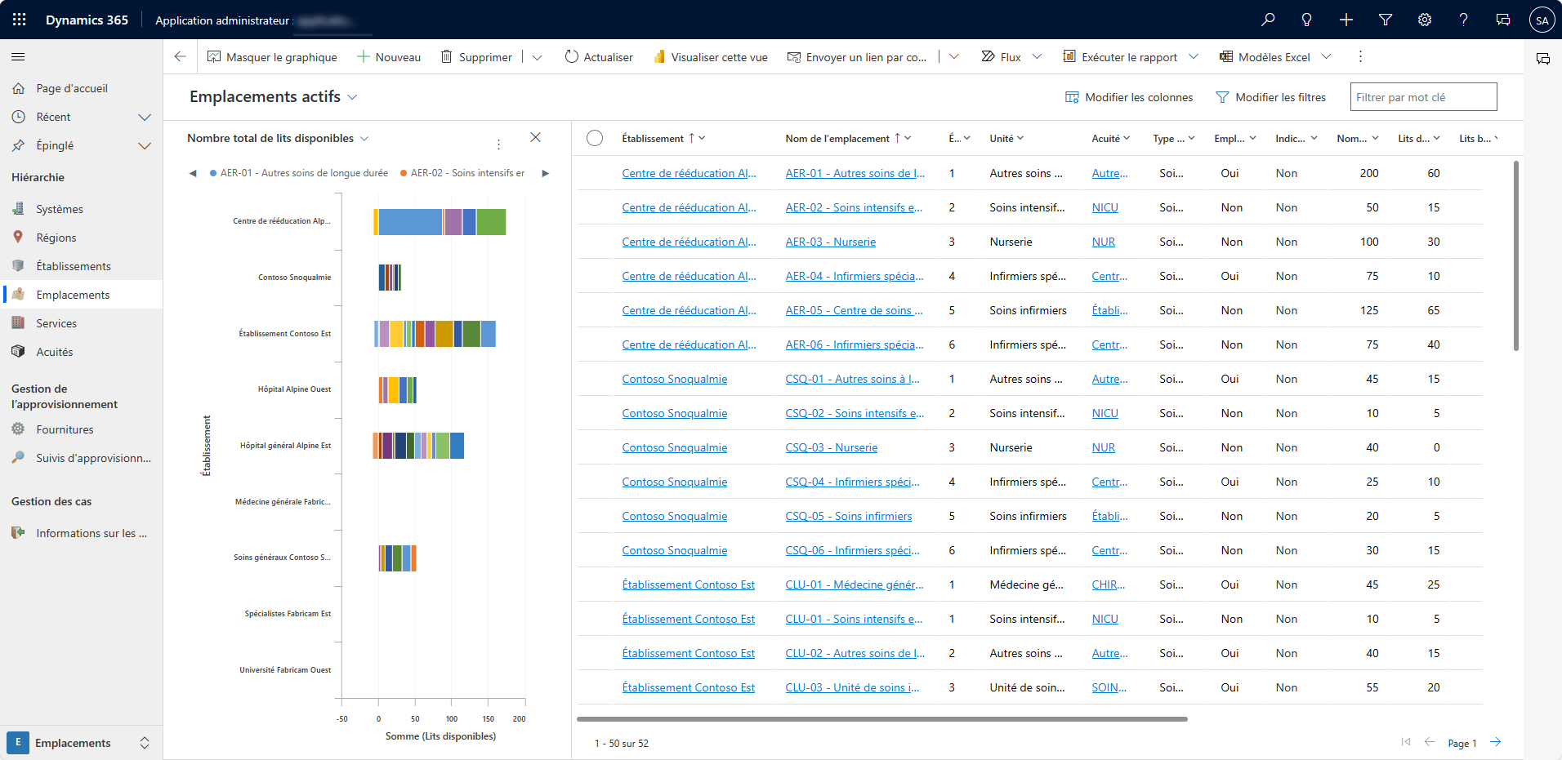The image size is (1562, 760).
Task: Click Modifier les colonnes
Action: click(1129, 97)
